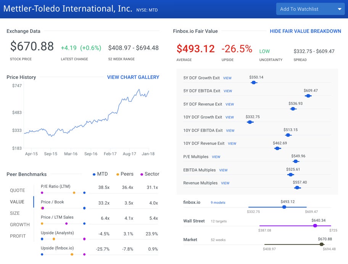
Task: Open View Chart Gallery link
Action: tap(133, 77)
